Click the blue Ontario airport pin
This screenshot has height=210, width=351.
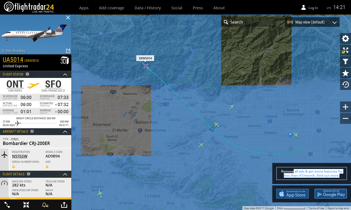290,134
